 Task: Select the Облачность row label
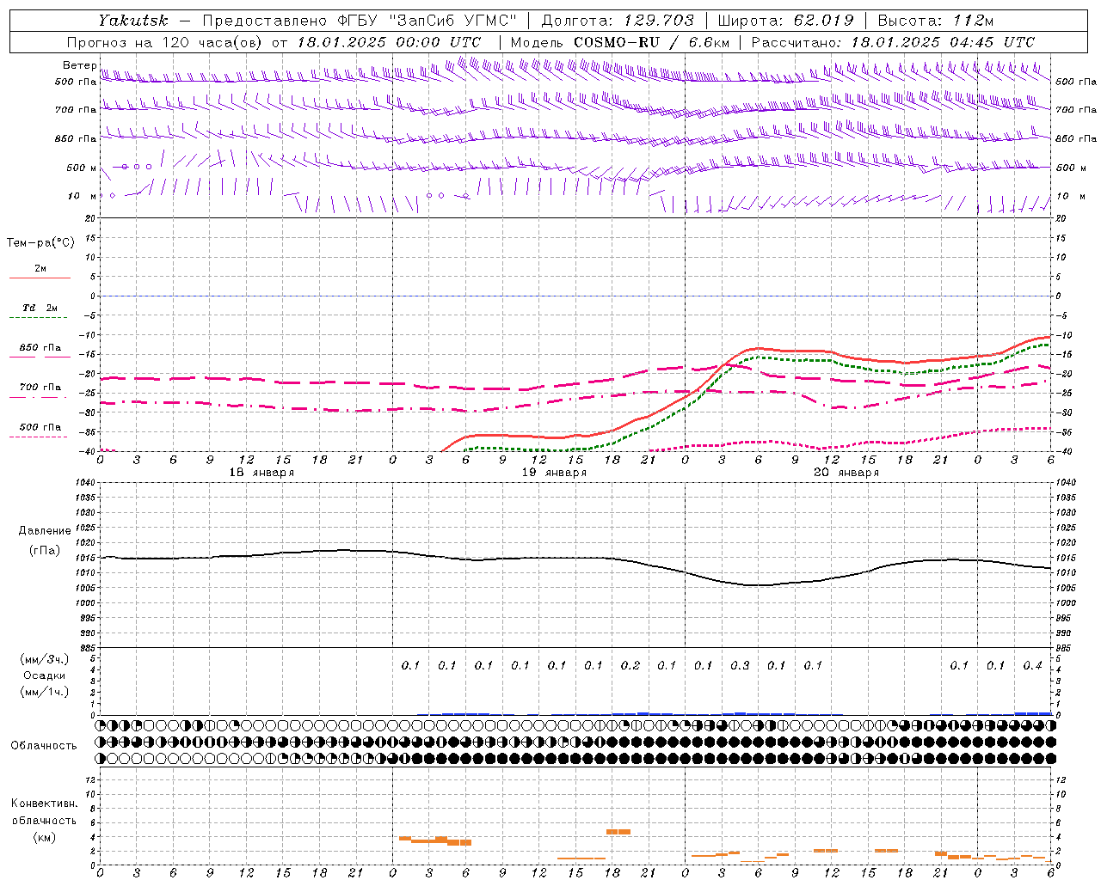[44, 746]
